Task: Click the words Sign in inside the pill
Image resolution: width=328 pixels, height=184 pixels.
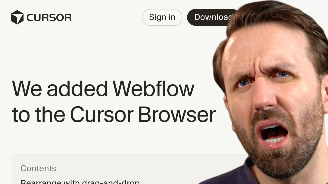Action: (x=162, y=17)
